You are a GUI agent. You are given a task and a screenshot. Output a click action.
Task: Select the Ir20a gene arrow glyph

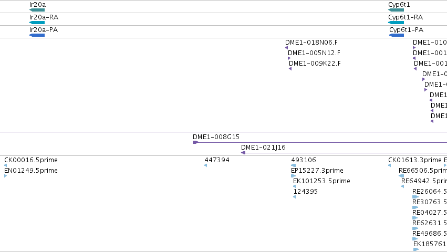point(37,10)
